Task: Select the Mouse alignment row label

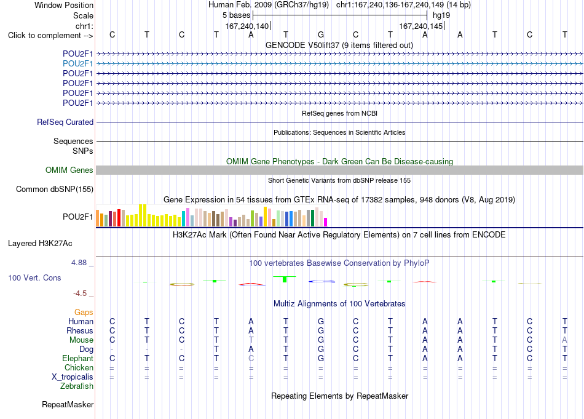Action: point(81,340)
